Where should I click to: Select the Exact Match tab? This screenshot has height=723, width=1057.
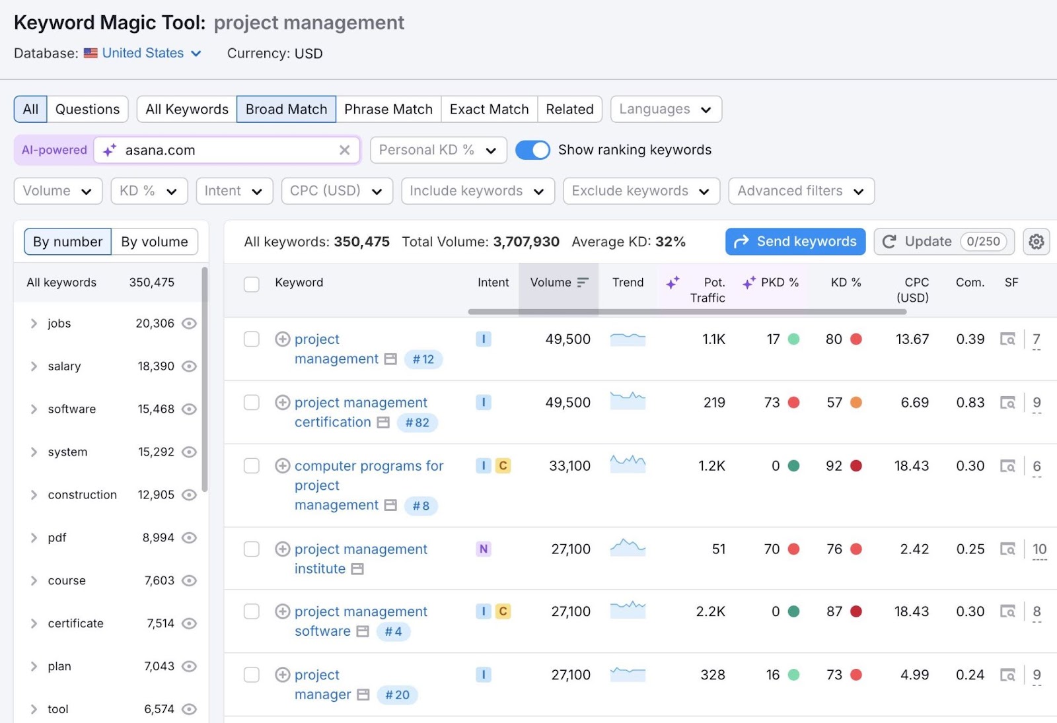coord(488,109)
